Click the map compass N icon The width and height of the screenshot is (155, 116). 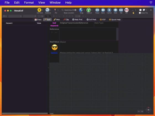coord(148,110)
